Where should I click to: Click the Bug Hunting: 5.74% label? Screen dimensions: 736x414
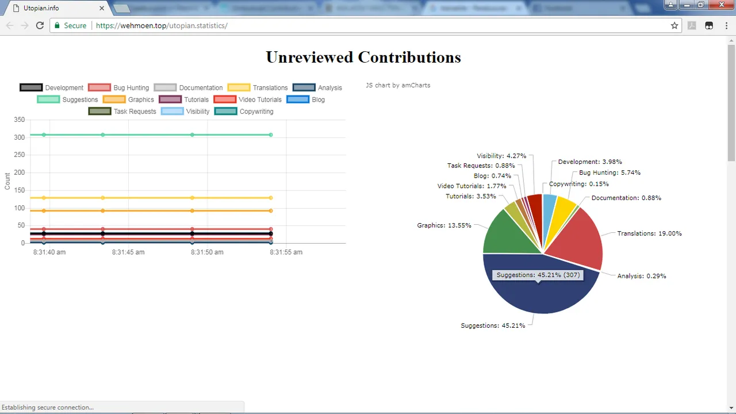pos(609,172)
